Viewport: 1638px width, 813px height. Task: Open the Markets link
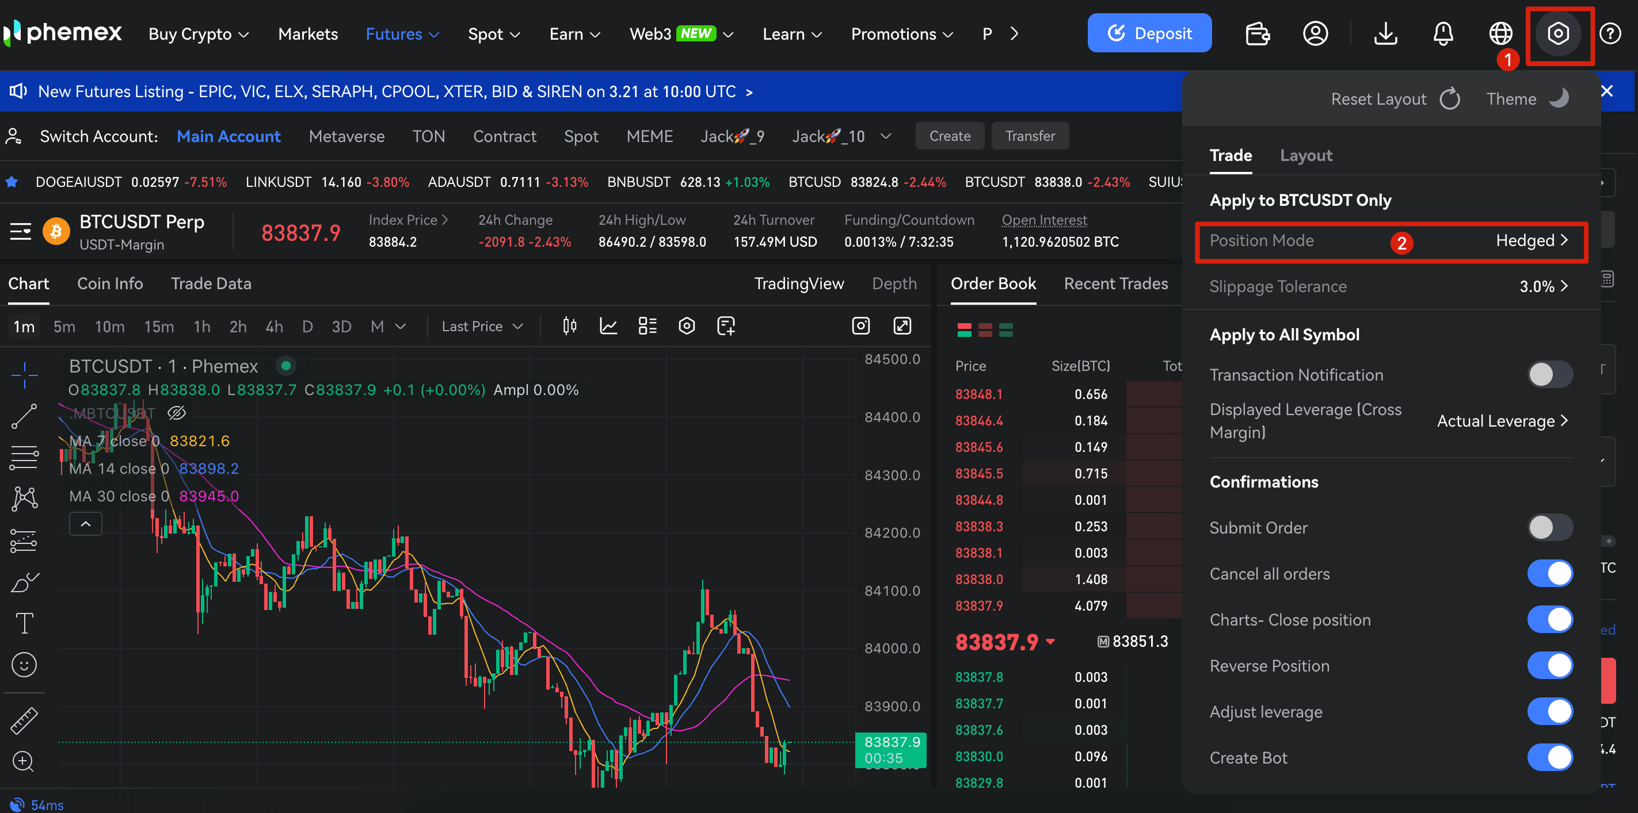click(308, 34)
